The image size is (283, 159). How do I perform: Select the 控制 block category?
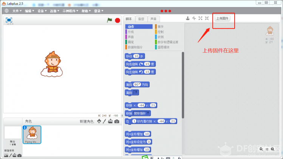pos(161,32)
